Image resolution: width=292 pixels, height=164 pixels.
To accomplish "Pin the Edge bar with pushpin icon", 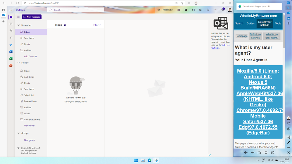I will [289, 142].
